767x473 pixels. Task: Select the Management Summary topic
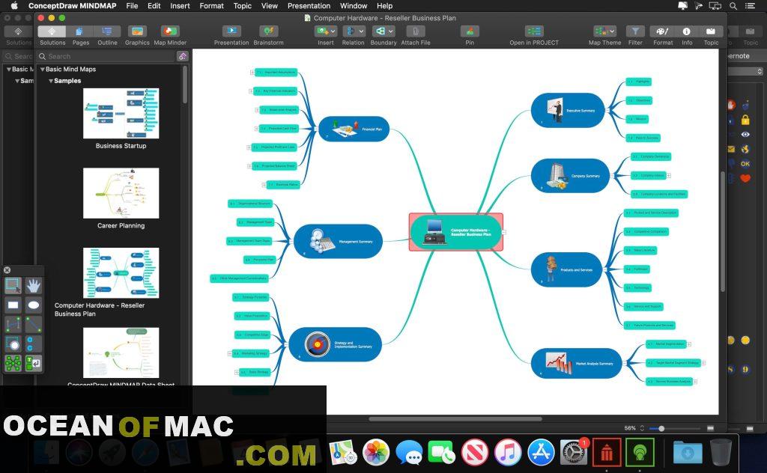(x=338, y=242)
